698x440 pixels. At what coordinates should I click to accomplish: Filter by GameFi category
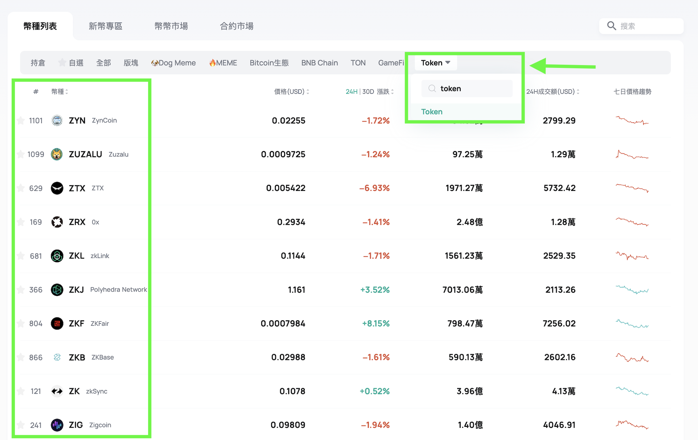pyautogui.click(x=391, y=63)
